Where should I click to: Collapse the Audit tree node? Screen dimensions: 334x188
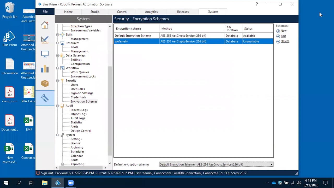58,106
